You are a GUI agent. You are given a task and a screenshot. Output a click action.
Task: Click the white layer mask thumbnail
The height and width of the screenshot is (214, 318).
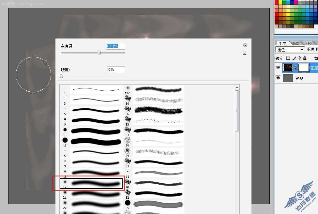(x=303, y=68)
